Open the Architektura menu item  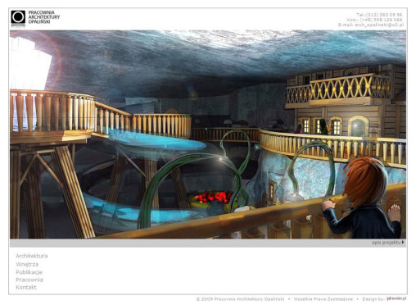pos(32,256)
